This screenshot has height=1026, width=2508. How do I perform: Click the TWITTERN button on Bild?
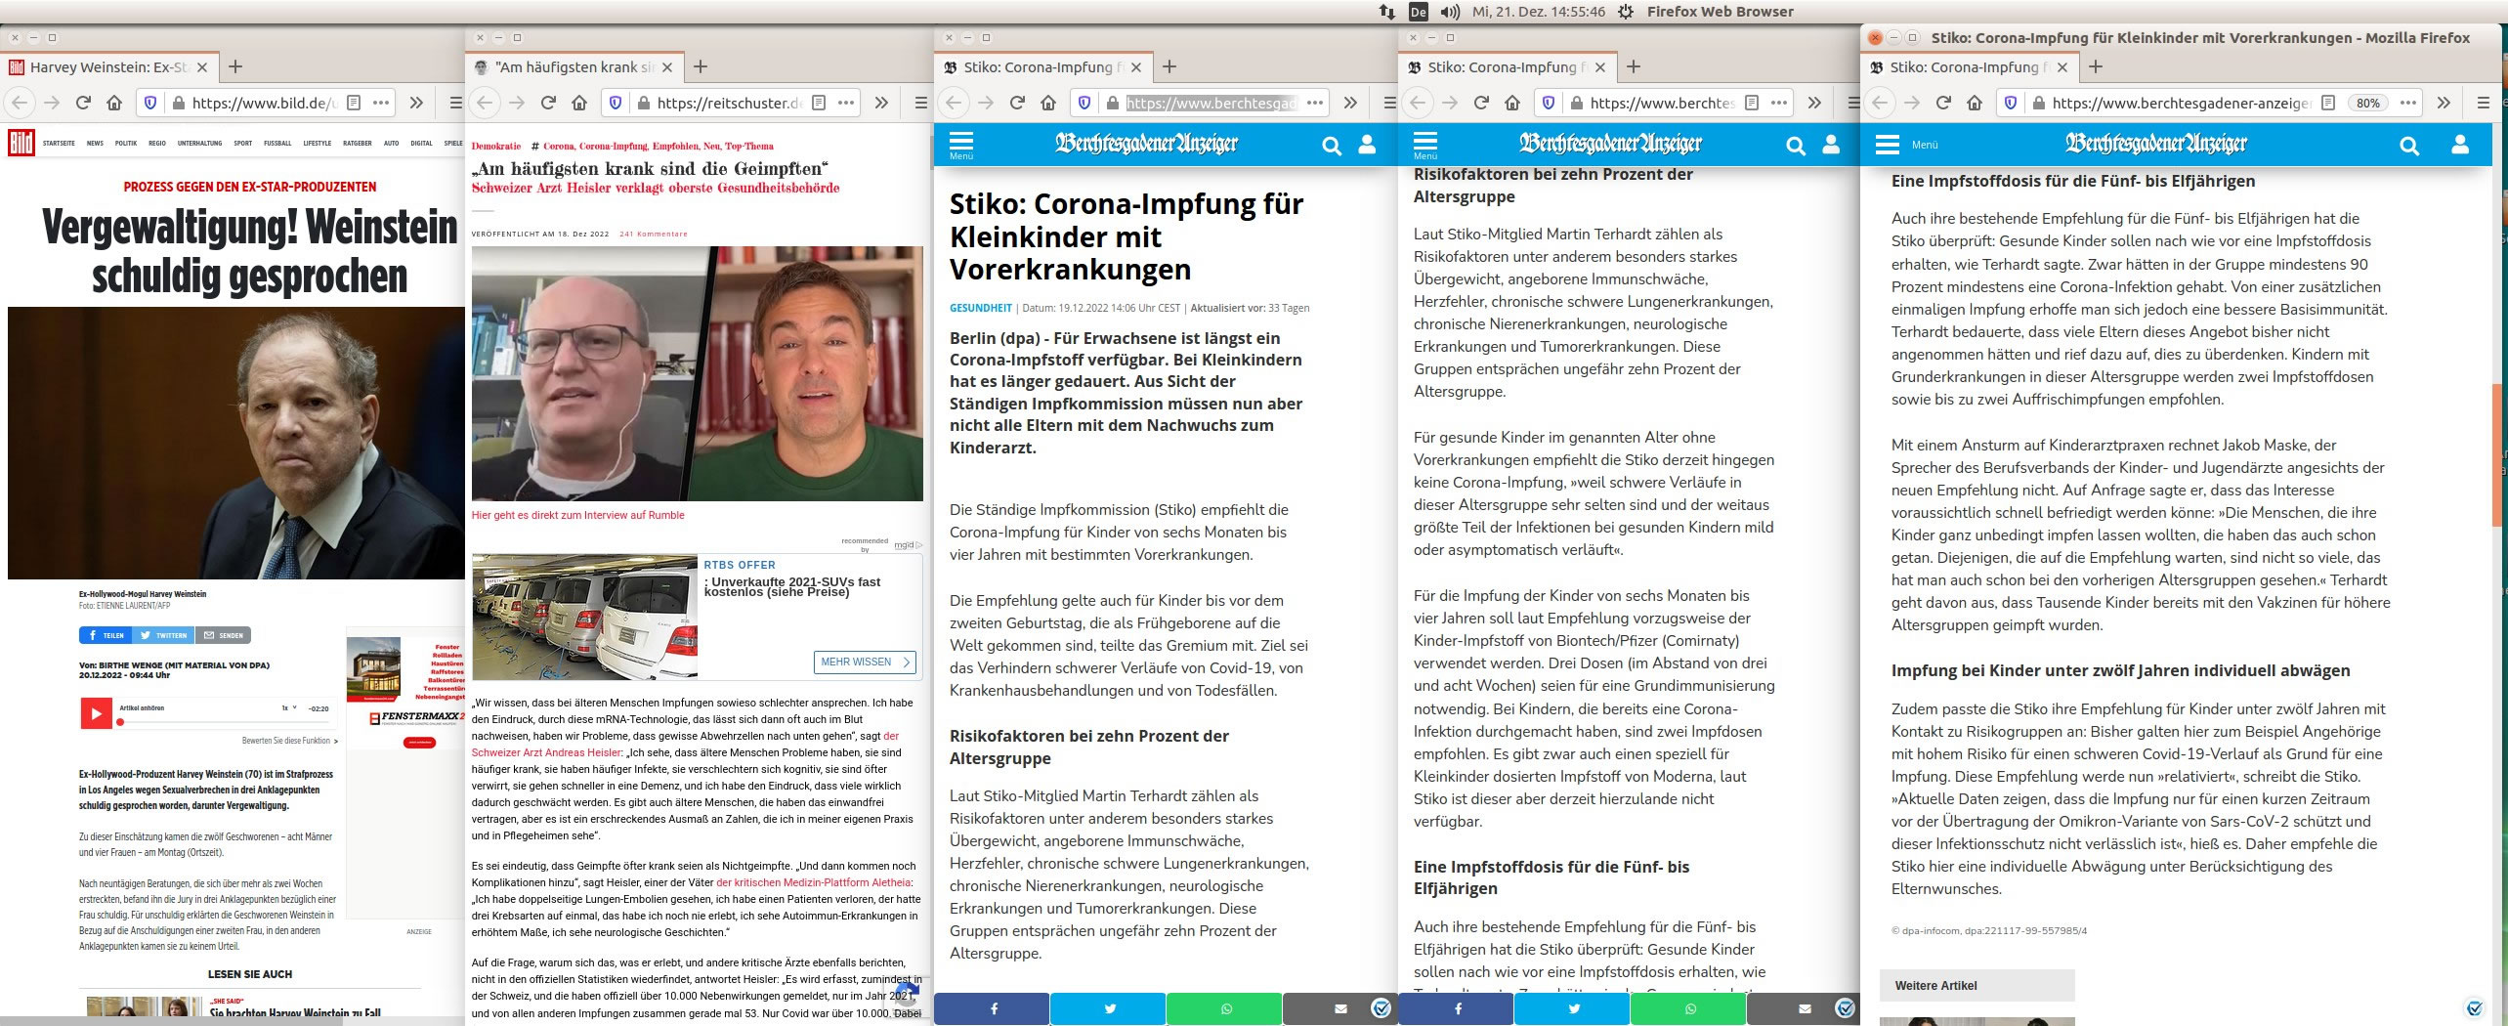(x=162, y=635)
